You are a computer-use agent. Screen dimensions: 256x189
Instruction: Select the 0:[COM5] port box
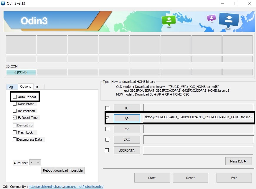pos(21,72)
